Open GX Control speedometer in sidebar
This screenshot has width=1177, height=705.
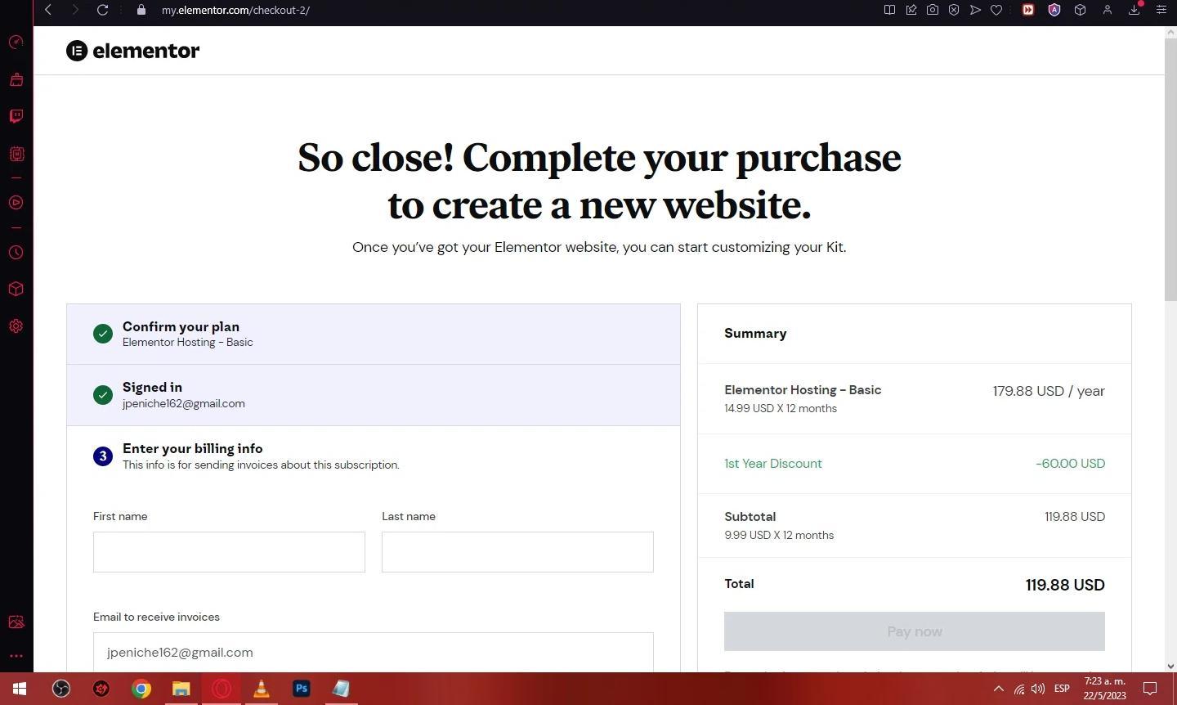pyautogui.click(x=16, y=43)
